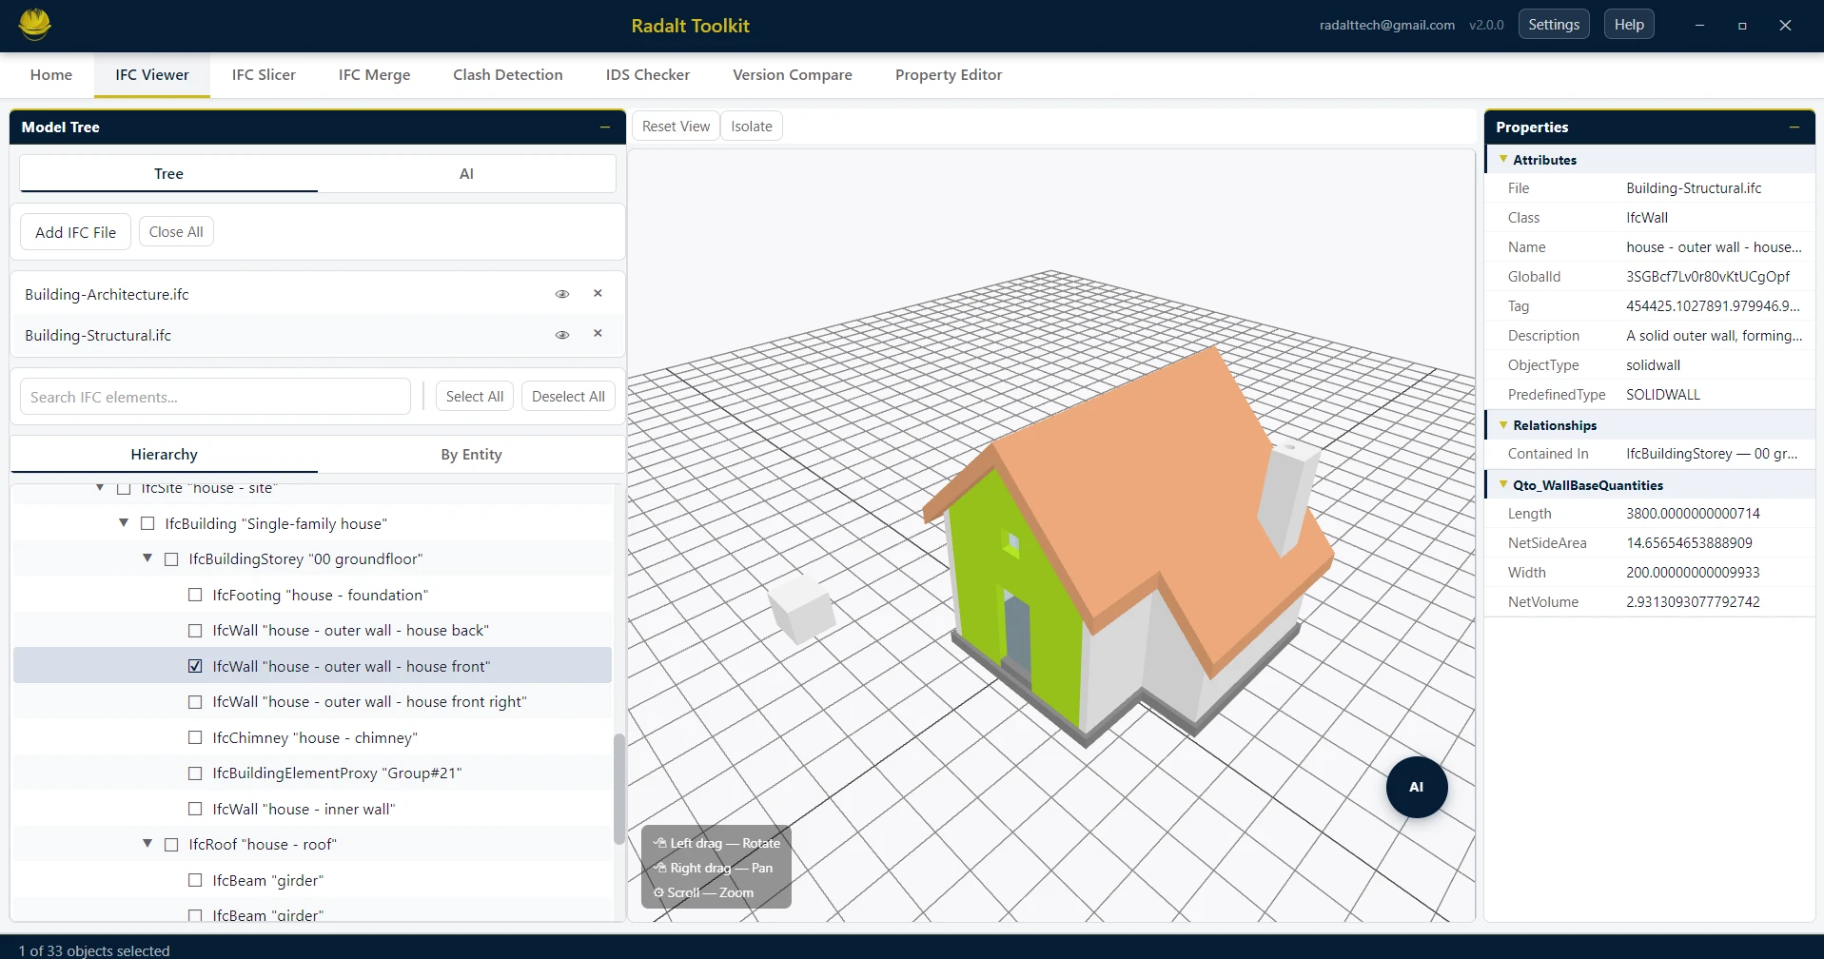Check the outer wall house back checkbox
Viewport: 1824px width, 959px height.
(195, 631)
